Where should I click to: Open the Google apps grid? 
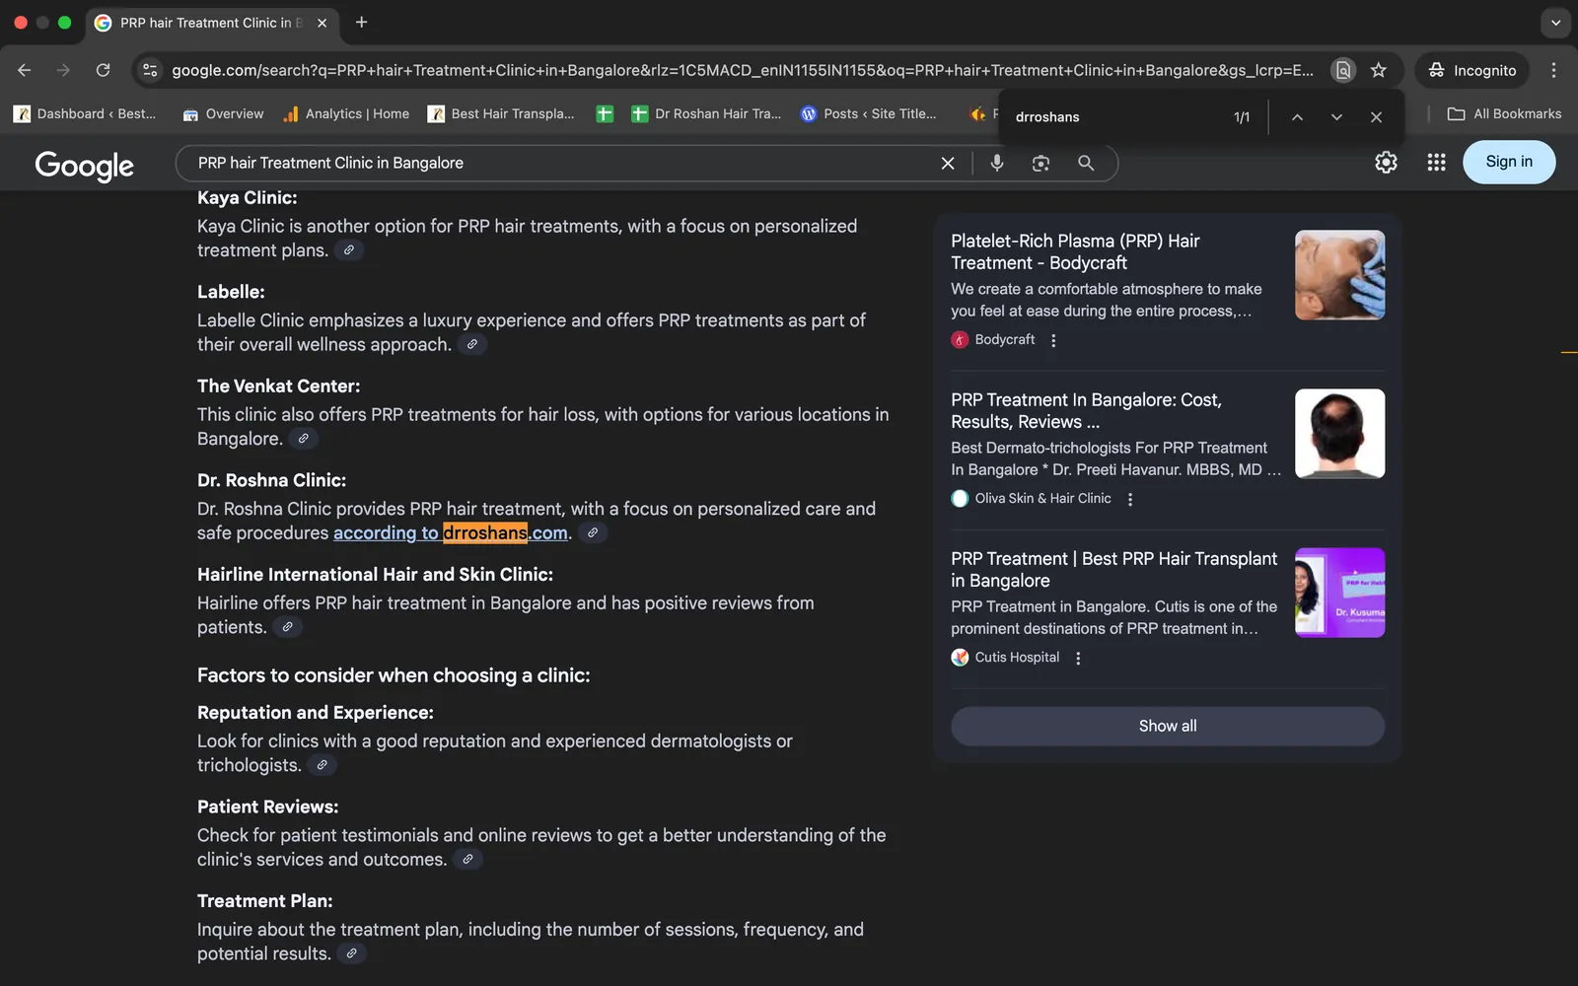click(1436, 162)
